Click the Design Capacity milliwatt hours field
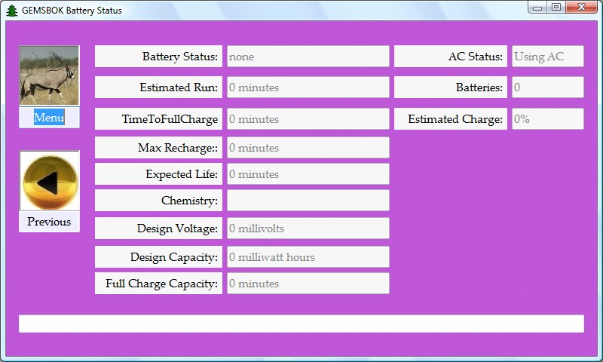Viewport: 603px width, 362px height. (308, 257)
